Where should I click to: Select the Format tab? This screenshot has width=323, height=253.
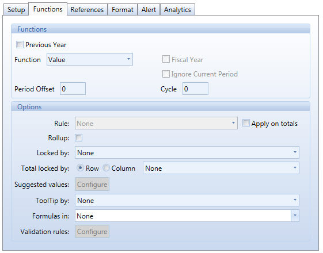tap(123, 9)
